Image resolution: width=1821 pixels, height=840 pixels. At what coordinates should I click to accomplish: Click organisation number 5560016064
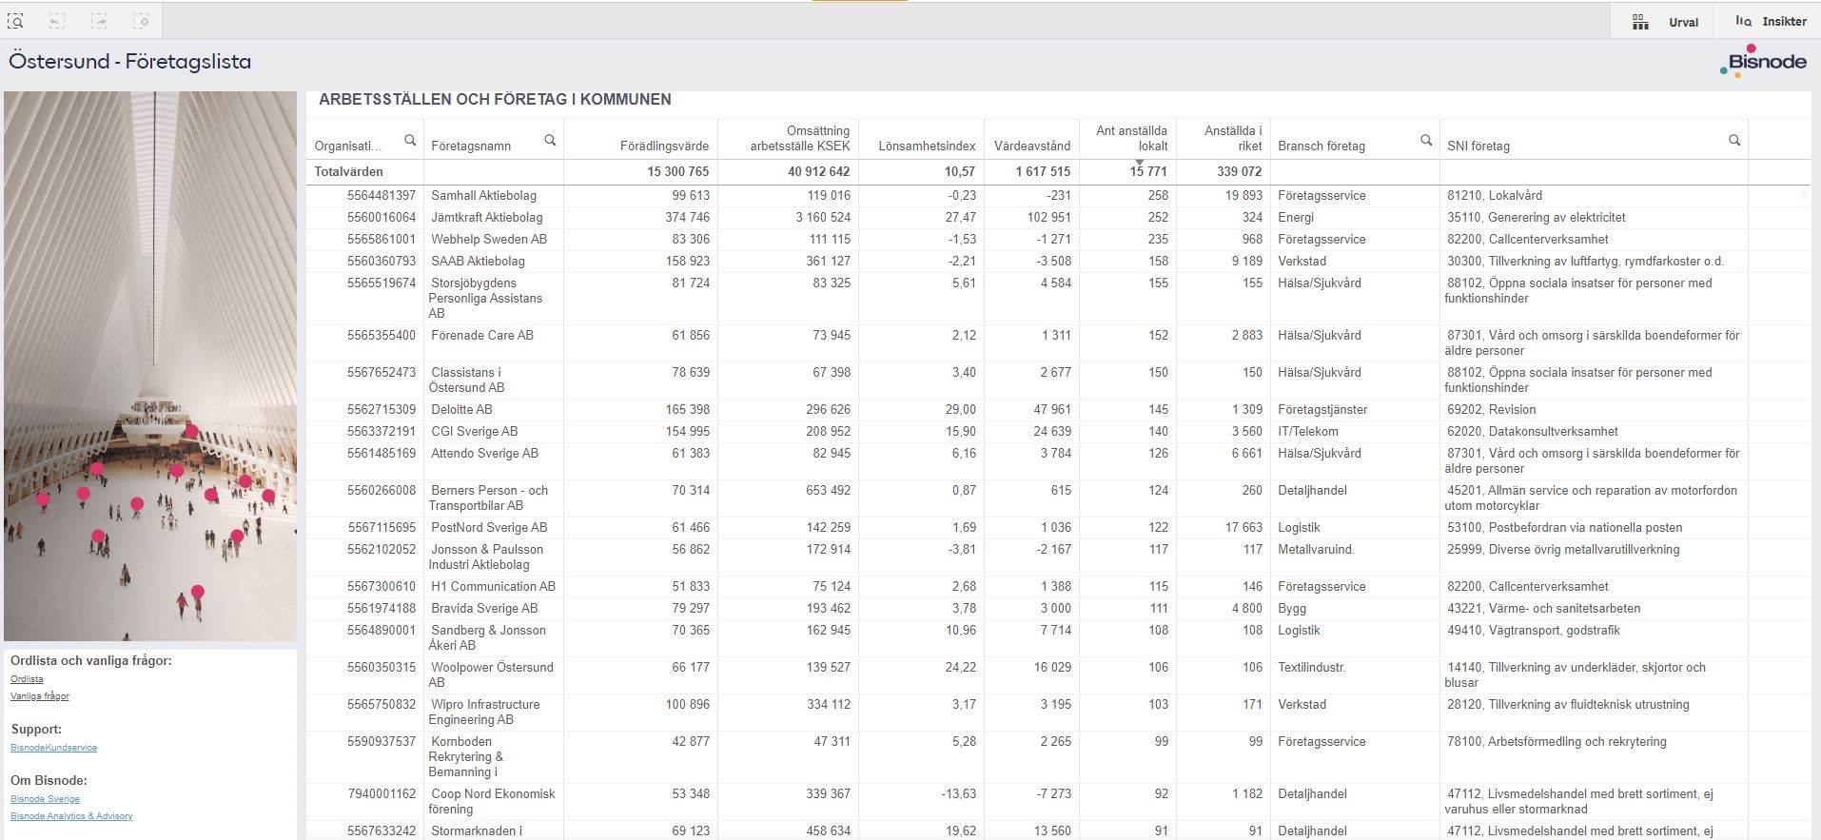click(382, 217)
